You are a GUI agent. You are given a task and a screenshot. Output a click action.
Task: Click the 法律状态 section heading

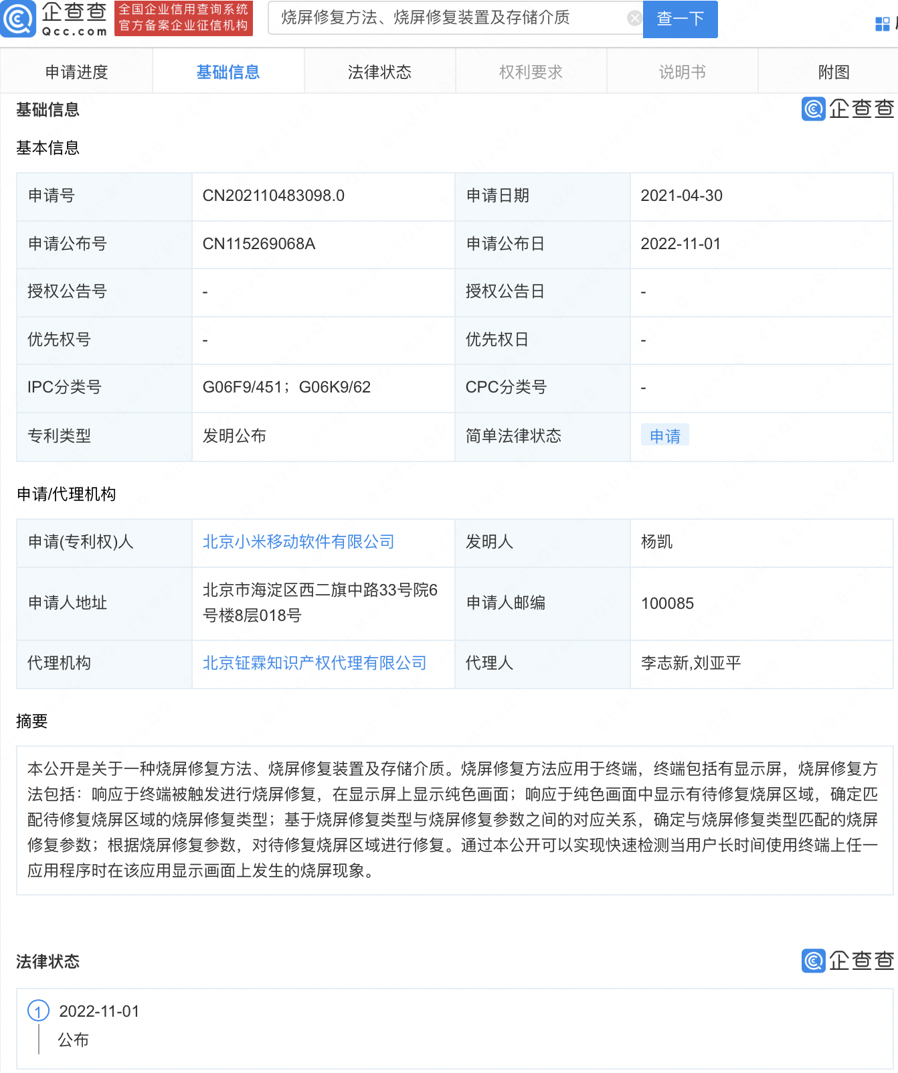click(48, 961)
